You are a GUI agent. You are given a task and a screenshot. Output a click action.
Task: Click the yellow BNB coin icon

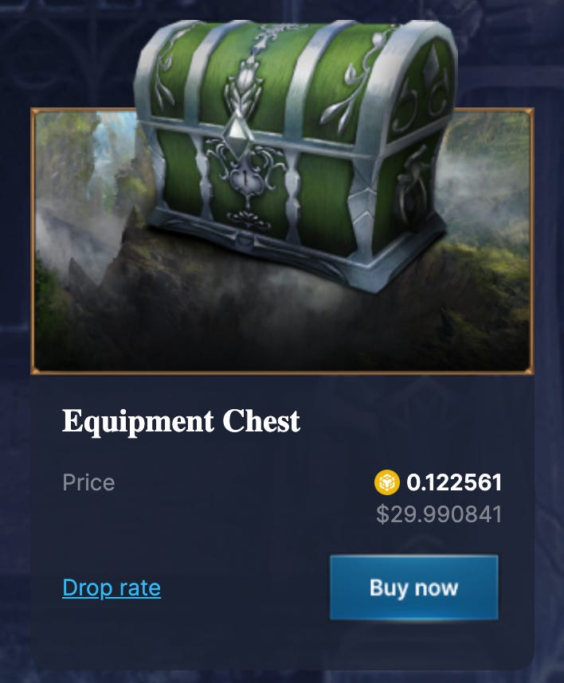386,482
